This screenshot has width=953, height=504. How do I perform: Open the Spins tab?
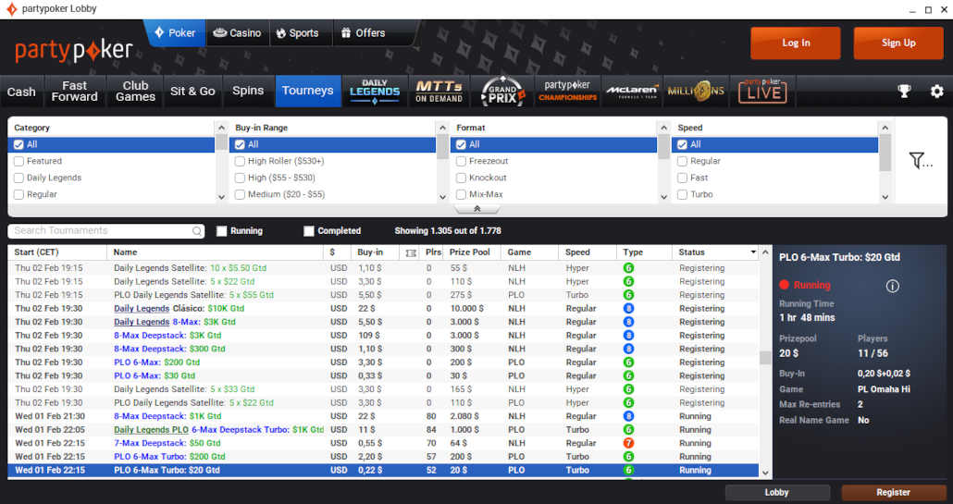[x=248, y=91]
